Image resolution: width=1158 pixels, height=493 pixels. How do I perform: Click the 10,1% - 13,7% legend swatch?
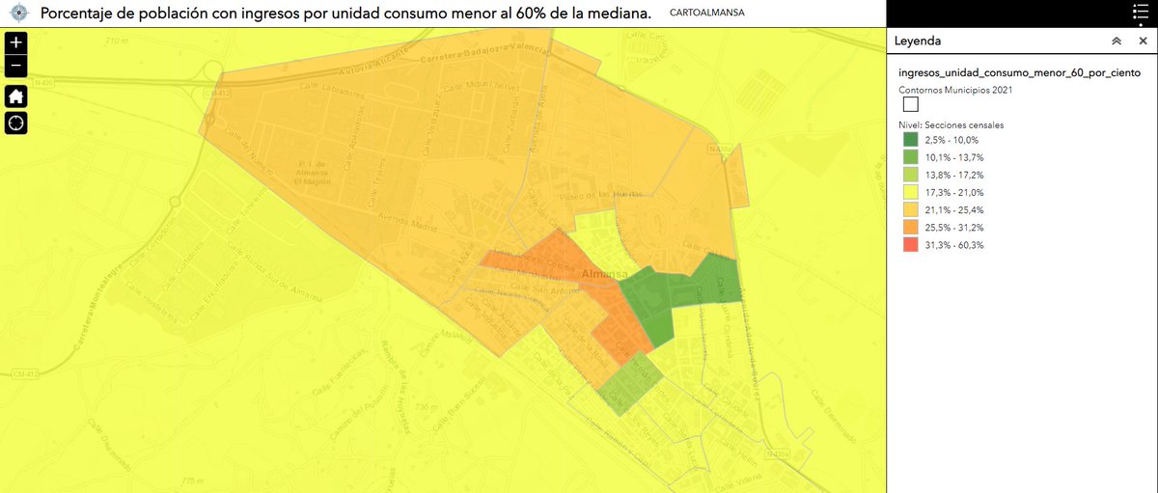tap(911, 157)
